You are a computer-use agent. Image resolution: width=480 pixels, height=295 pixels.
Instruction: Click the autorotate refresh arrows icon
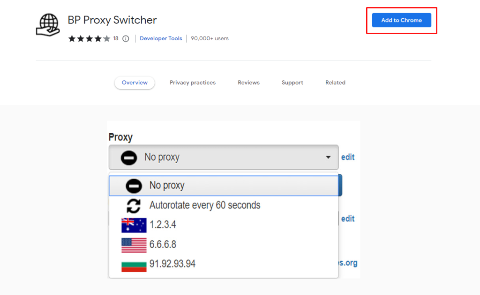[134, 205]
